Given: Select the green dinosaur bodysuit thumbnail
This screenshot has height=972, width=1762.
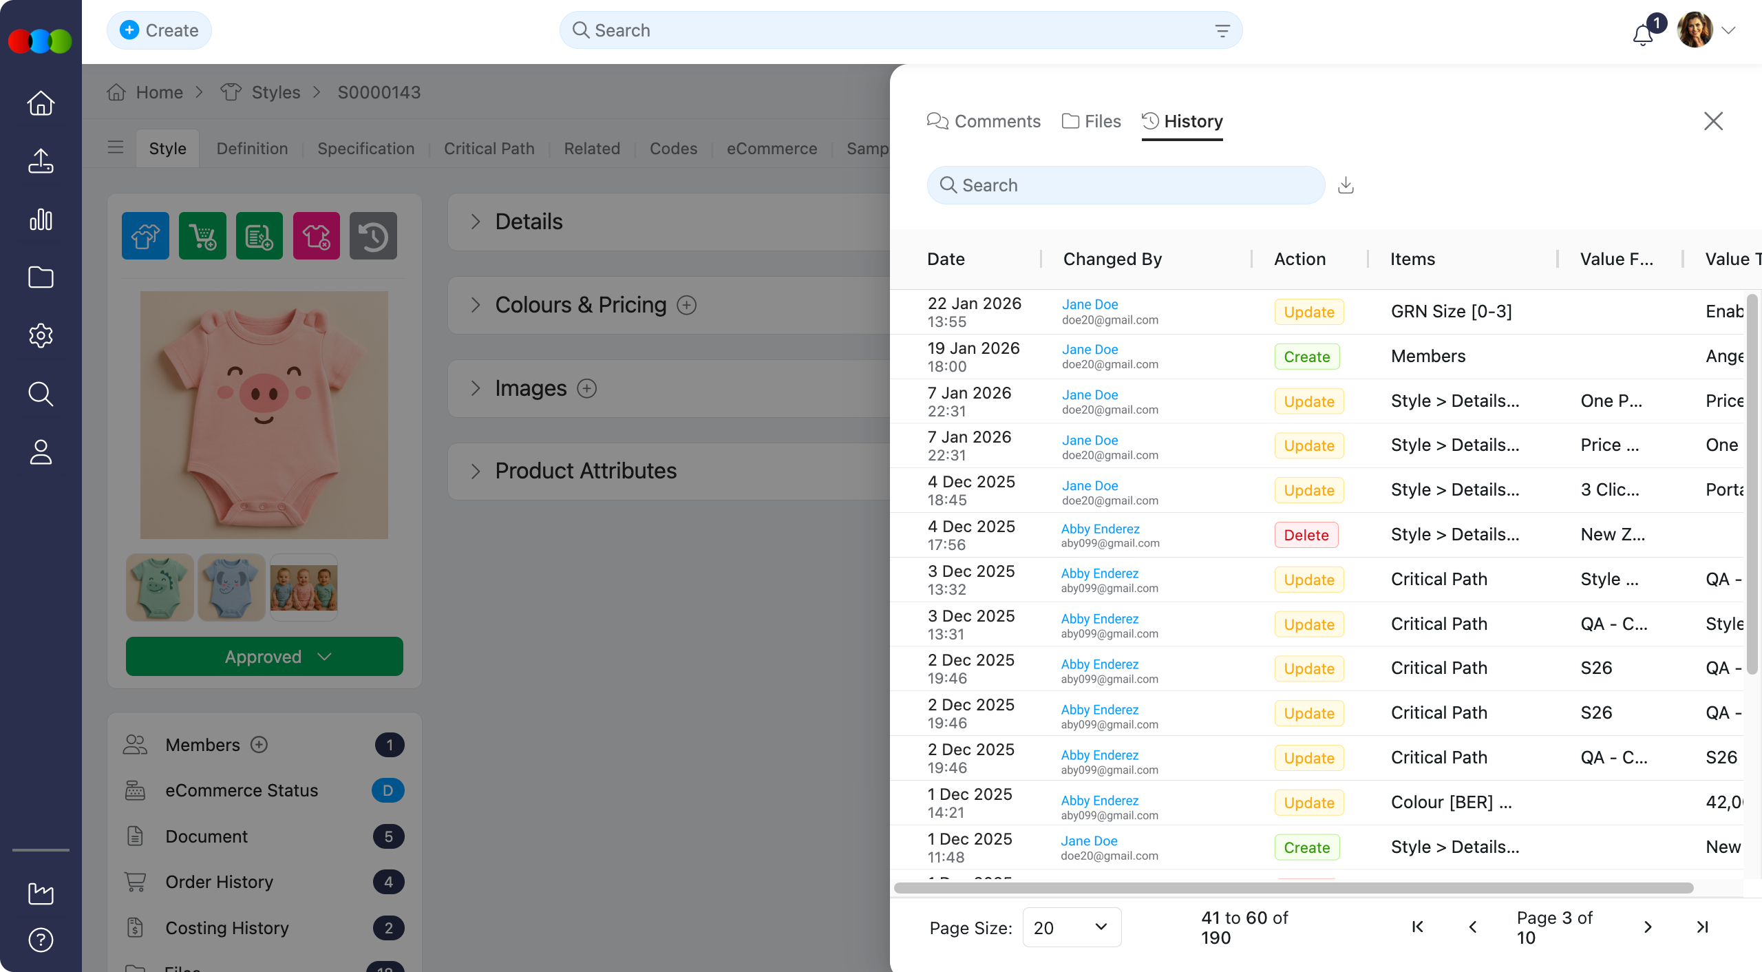Looking at the screenshot, I should coord(160,587).
